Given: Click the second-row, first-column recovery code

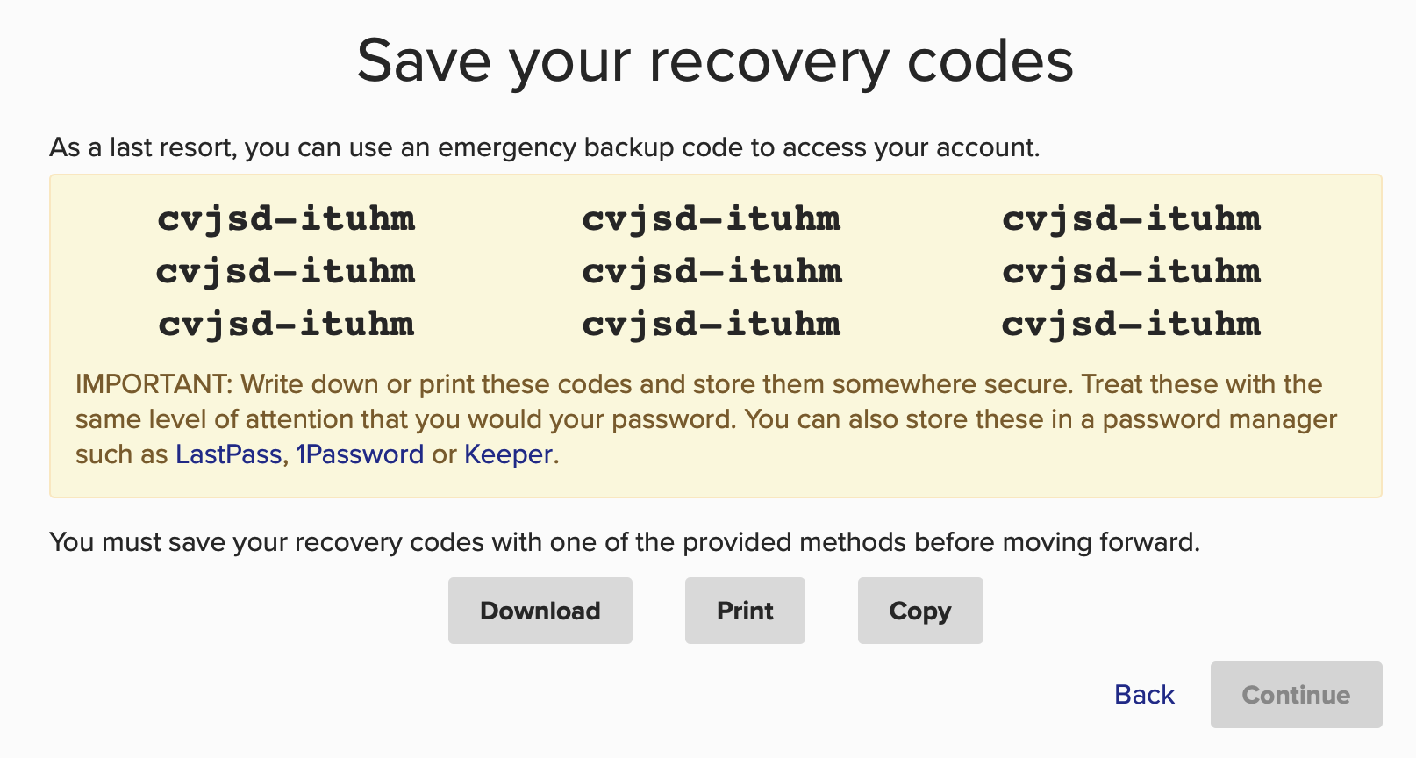Looking at the screenshot, I should click(x=286, y=271).
